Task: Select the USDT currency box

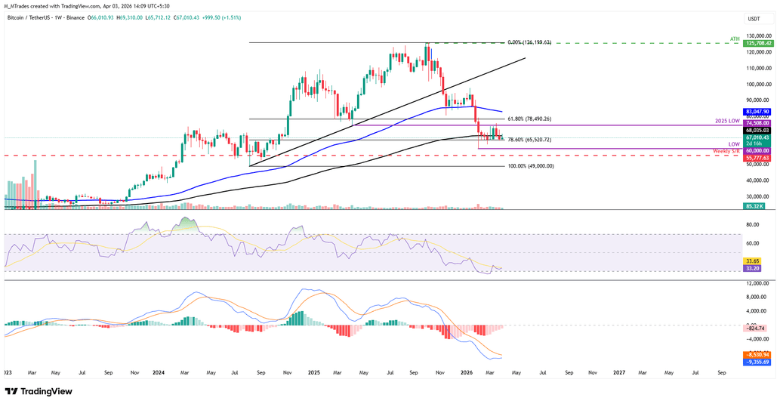Action: [753, 19]
